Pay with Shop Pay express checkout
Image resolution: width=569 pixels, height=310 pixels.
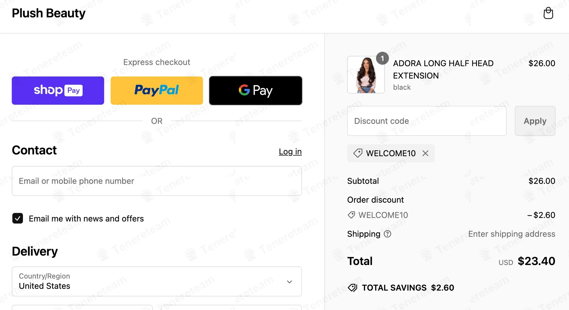[x=58, y=90]
